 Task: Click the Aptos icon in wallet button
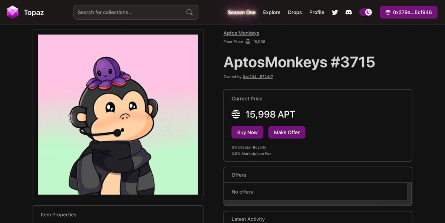(388, 12)
